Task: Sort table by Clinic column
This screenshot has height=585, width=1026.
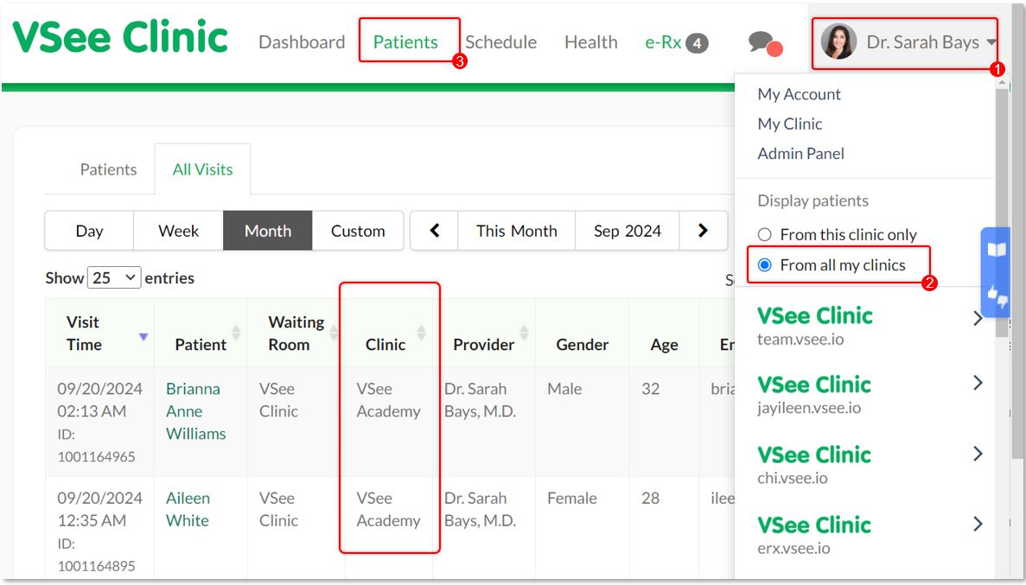Action: 422,333
